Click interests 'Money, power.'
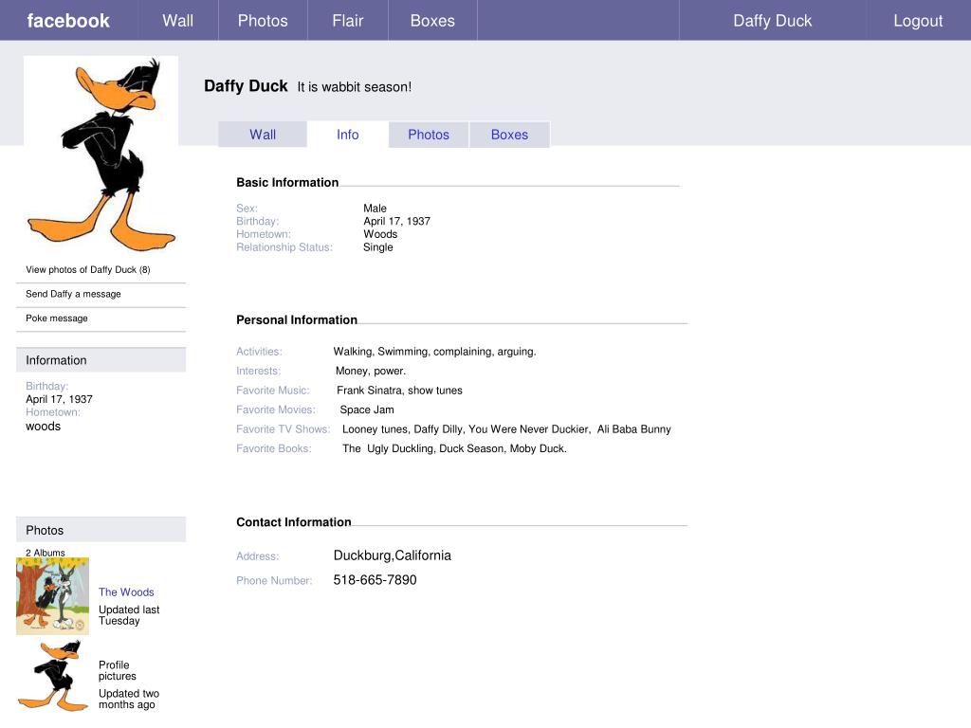The width and height of the screenshot is (971, 728). [x=371, y=371]
